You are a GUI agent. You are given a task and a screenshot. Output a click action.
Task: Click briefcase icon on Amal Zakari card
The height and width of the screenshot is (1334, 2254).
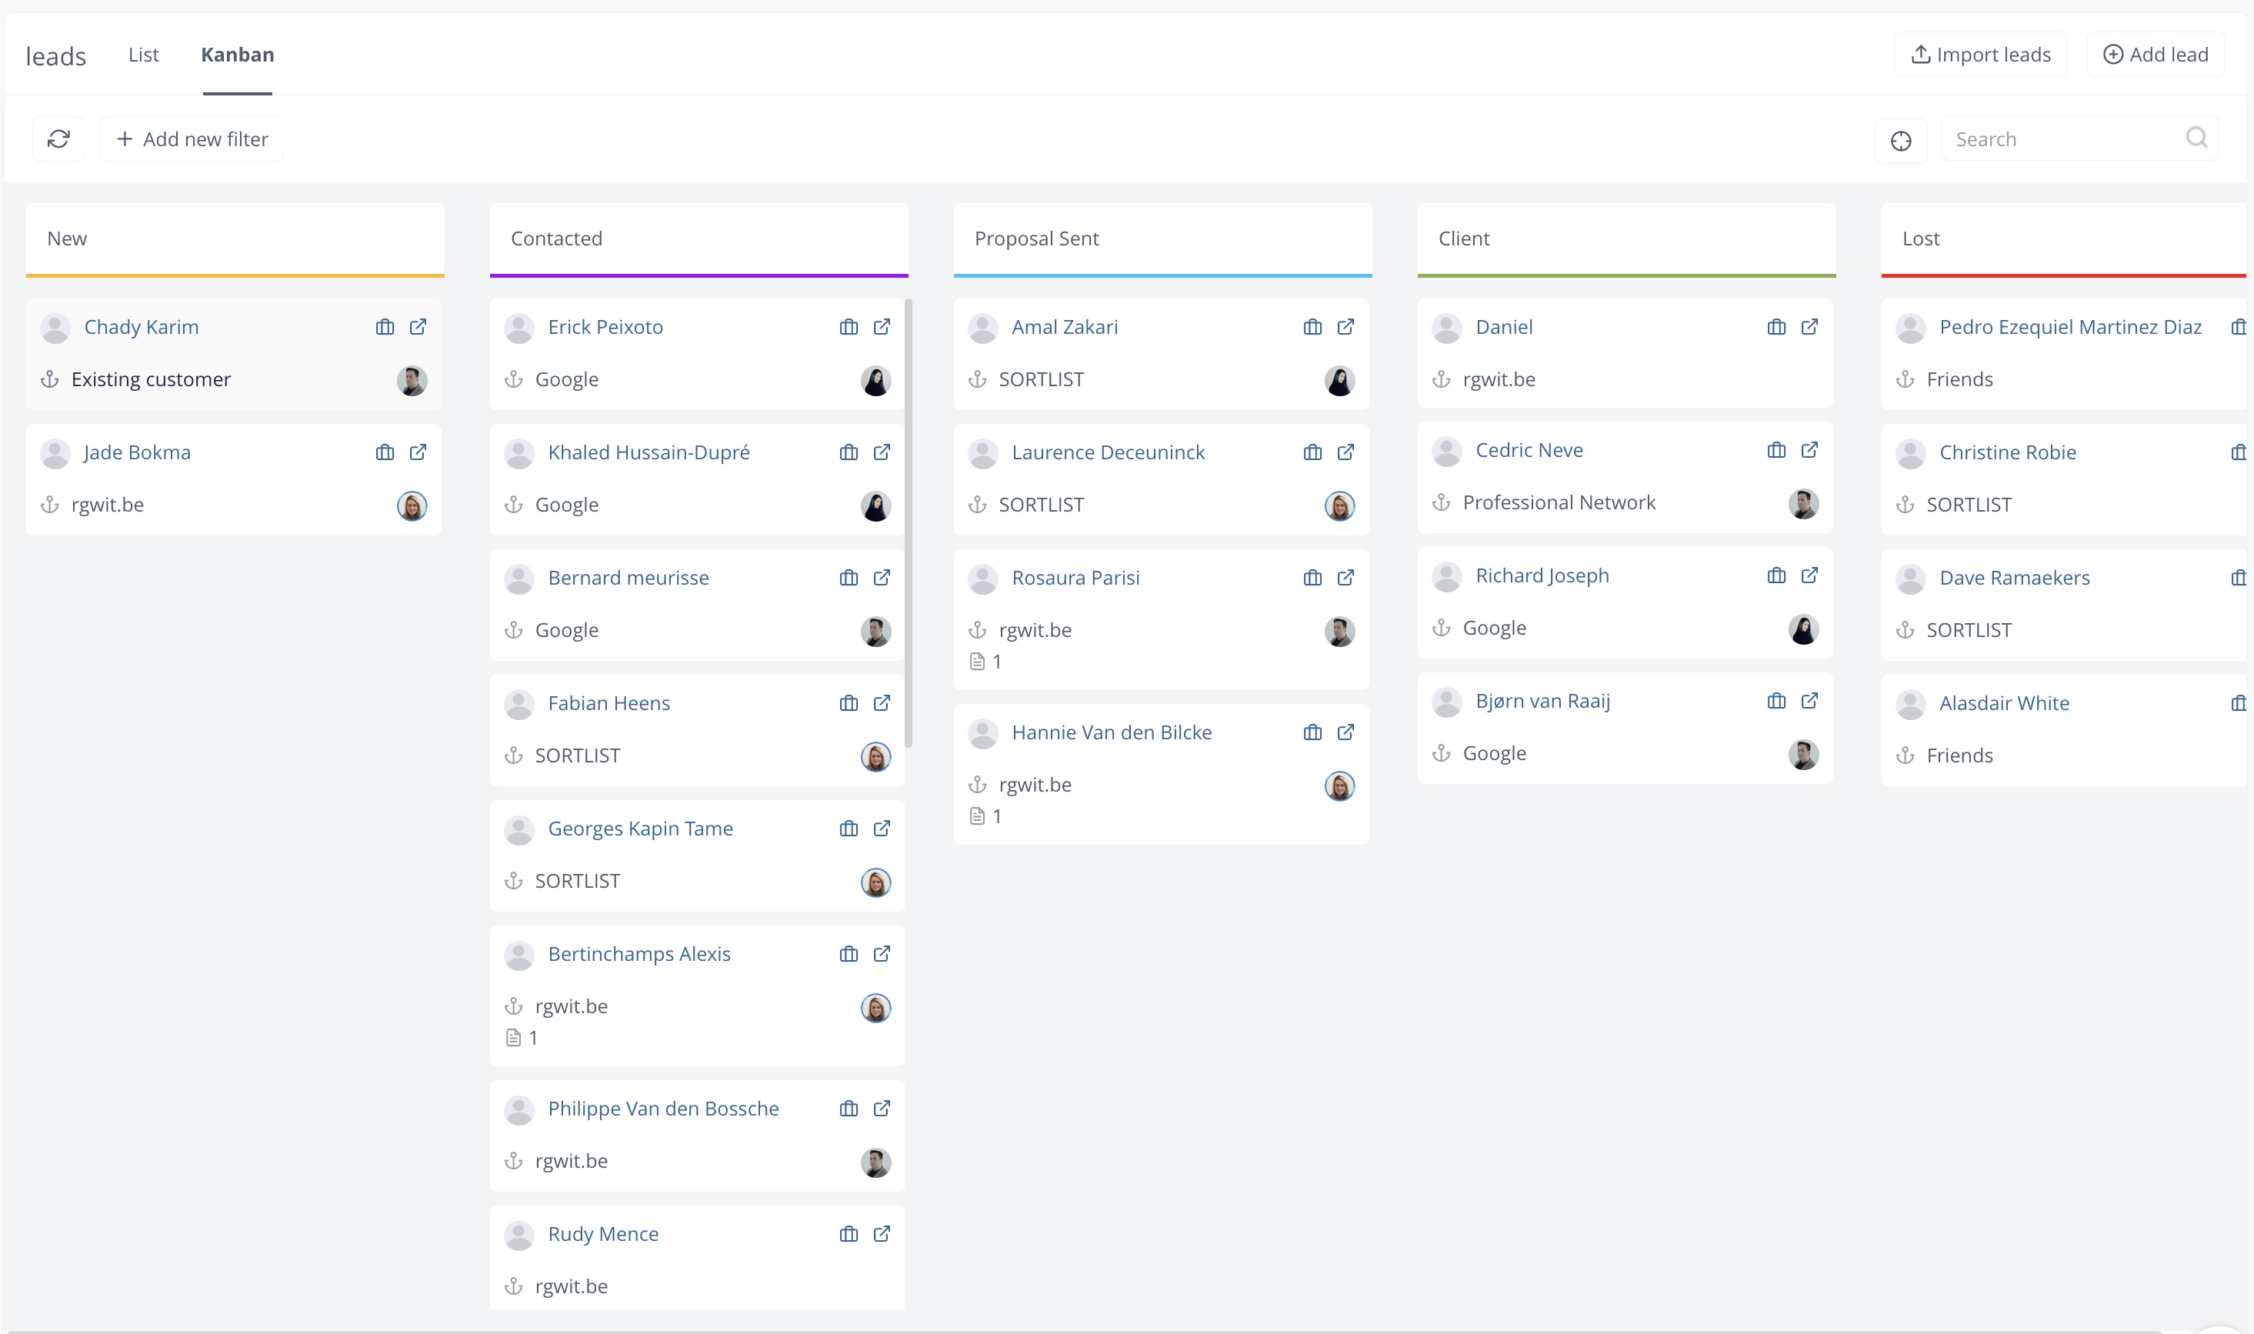click(1312, 326)
